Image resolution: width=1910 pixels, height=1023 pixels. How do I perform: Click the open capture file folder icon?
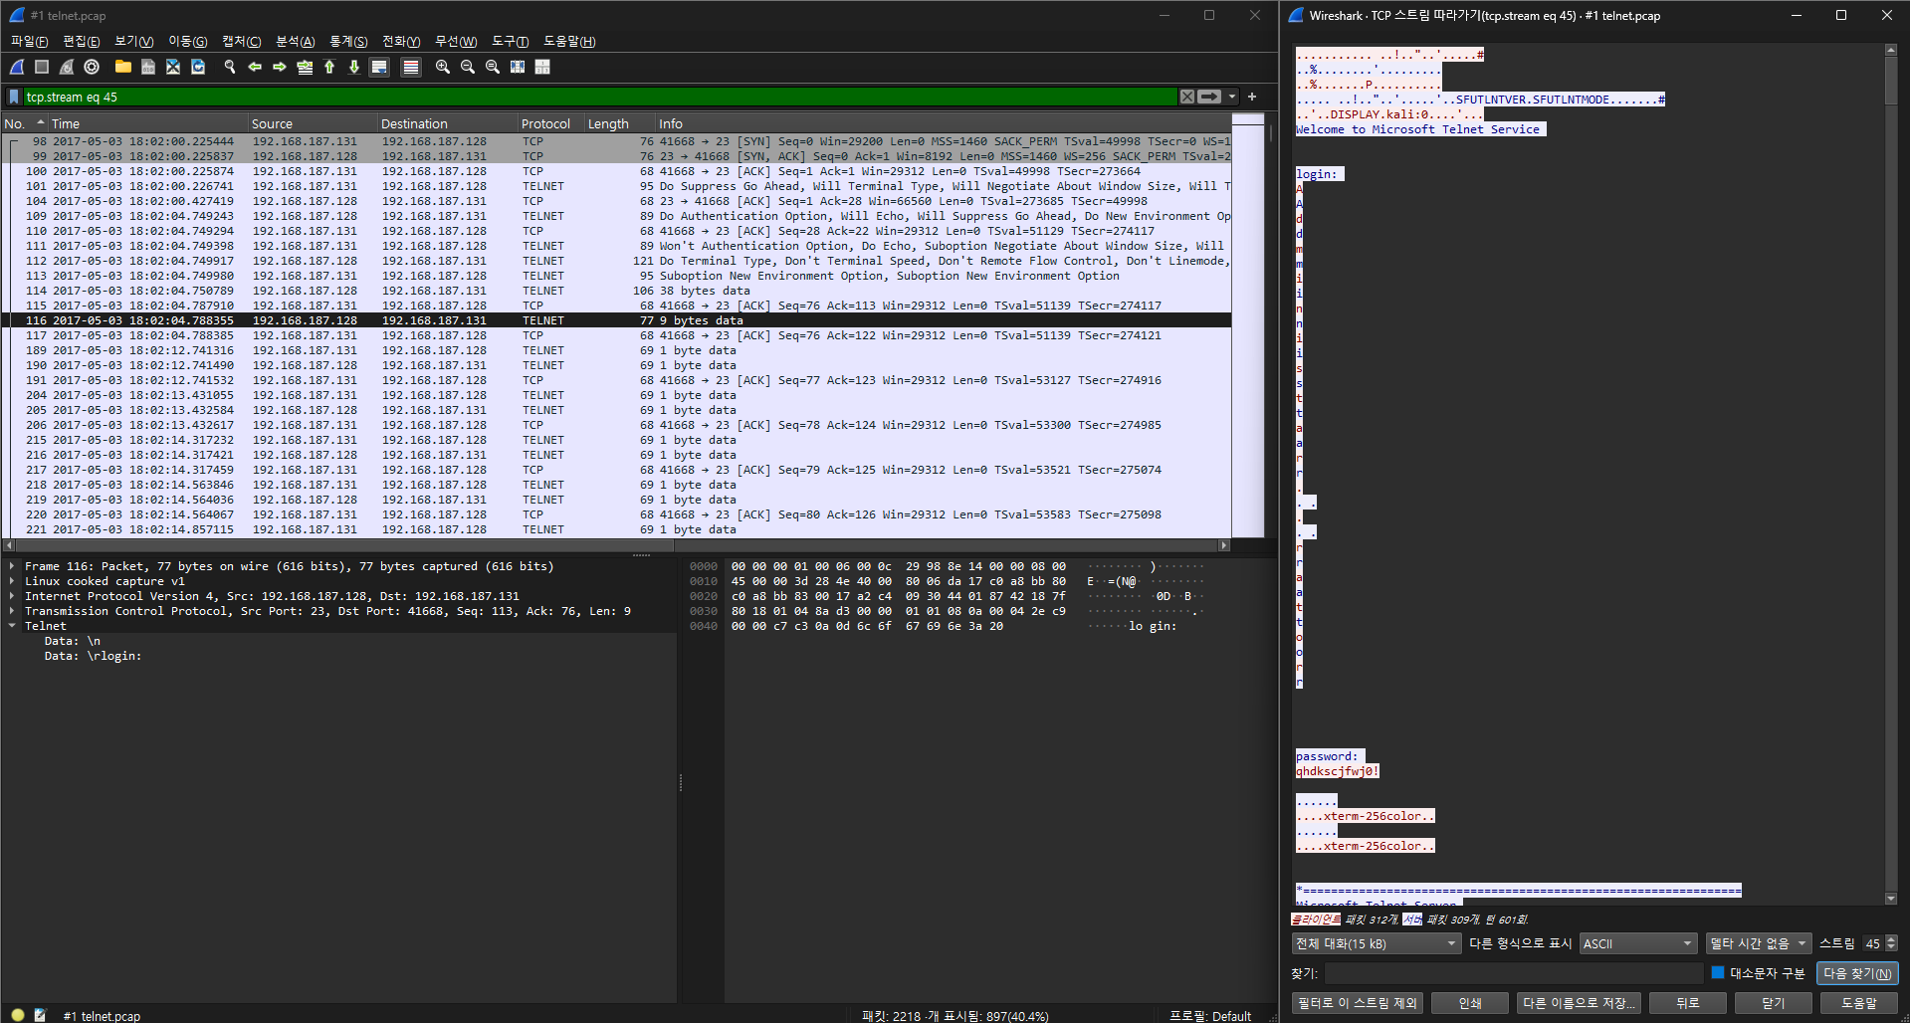122,67
